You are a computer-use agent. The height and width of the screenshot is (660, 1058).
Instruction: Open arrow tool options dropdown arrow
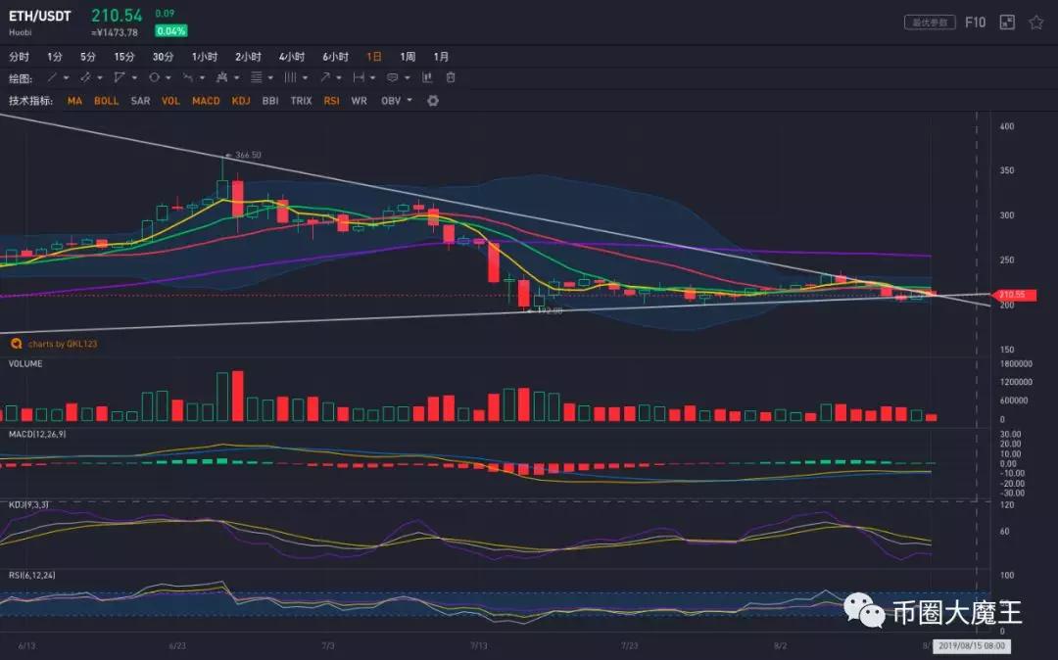pyautogui.click(x=339, y=78)
